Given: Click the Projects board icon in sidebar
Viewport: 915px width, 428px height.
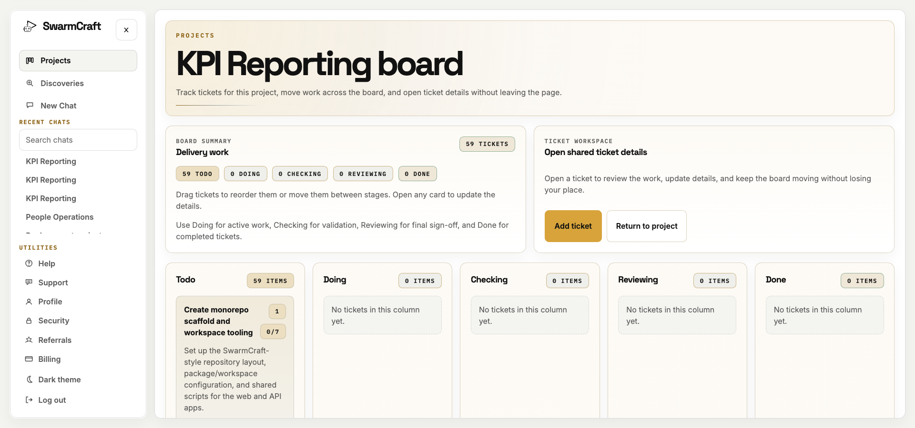Looking at the screenshot, I should coord(30,60).
